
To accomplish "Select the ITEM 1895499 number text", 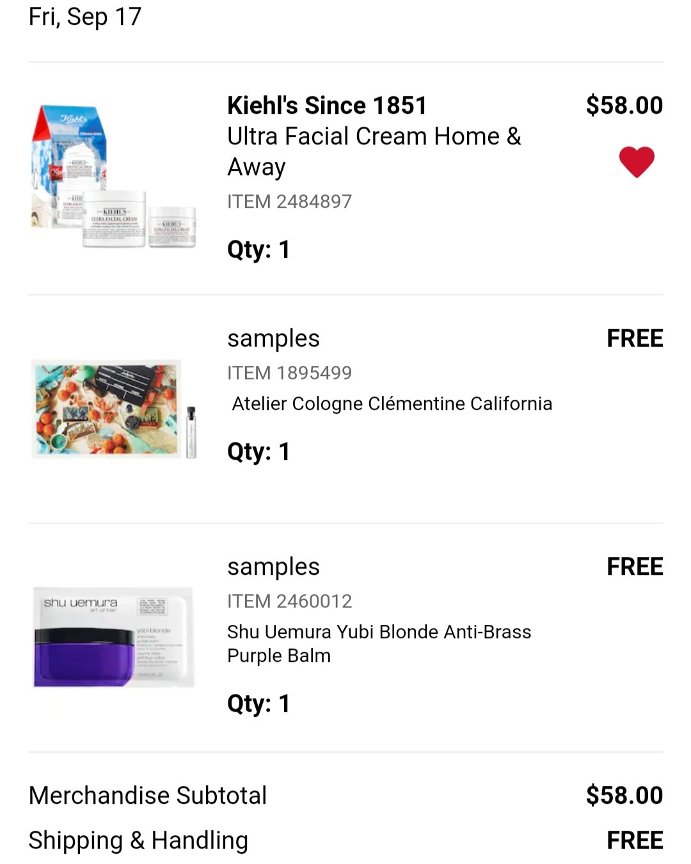I will 289,373.
